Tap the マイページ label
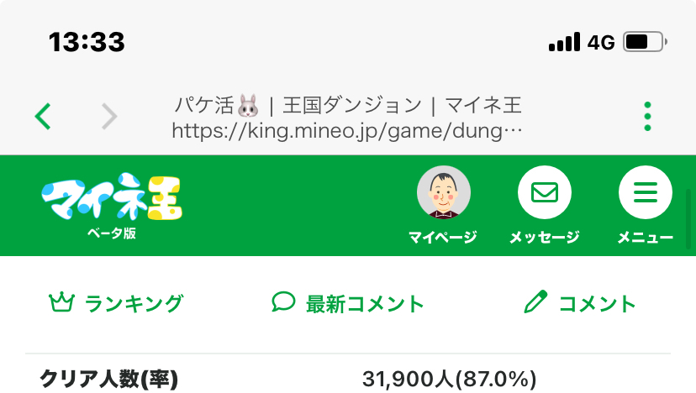Viewport: 696px width, 393px height. pos(442,238)
